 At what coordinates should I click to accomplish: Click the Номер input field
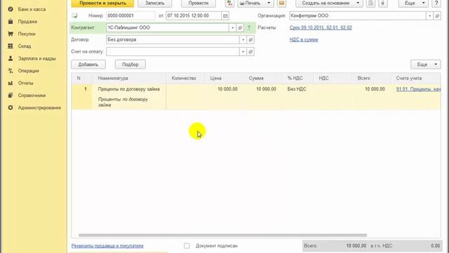point(130,15)
